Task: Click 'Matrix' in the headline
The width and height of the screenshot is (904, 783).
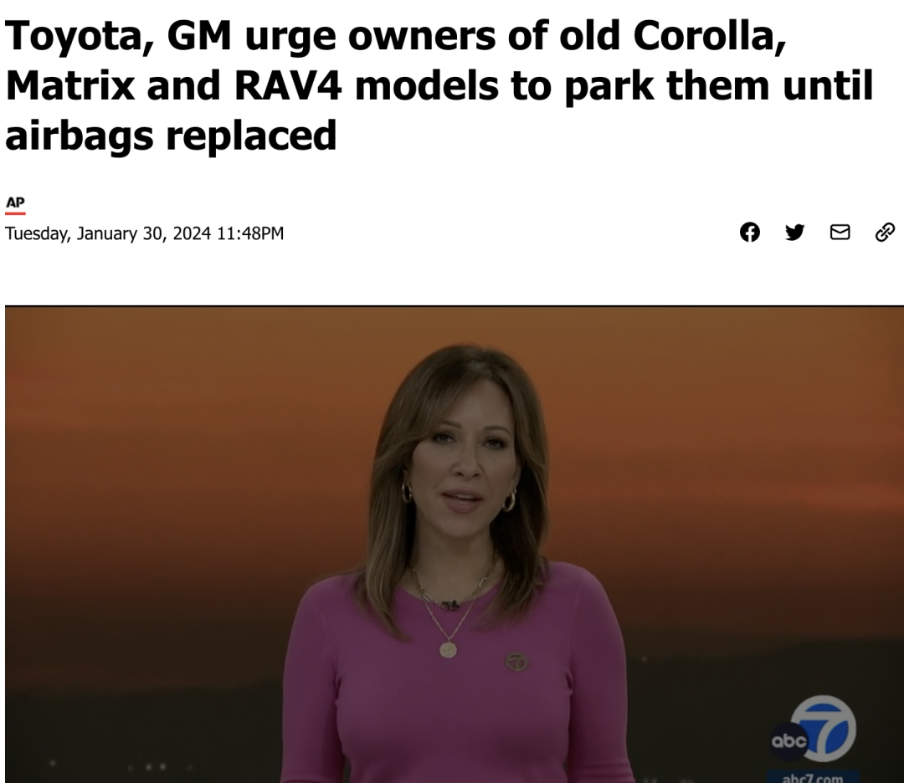Action: pyautogui.click(x=71, y=85)
